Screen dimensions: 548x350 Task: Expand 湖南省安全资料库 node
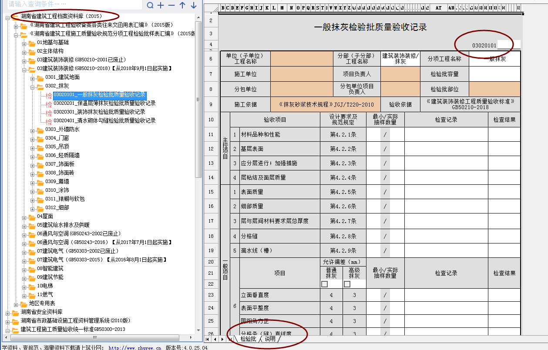[x=7, y=312]
